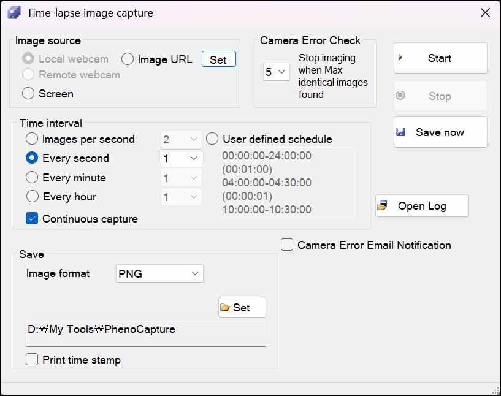Open the Max identical images dropdown
This screenshot has width=501, height=396.
[277, 72]
